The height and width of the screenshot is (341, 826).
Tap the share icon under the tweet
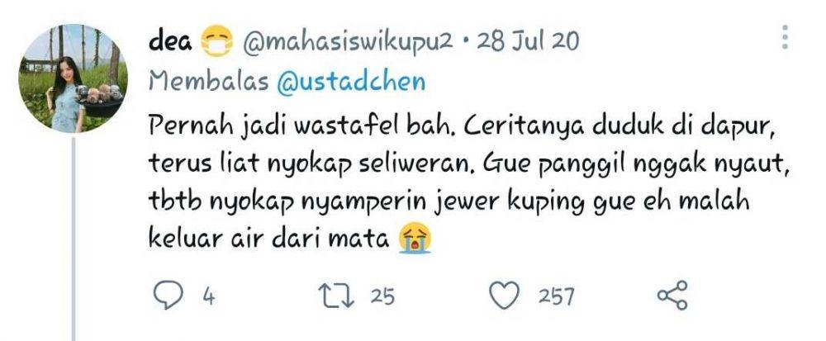coord(672,295)
